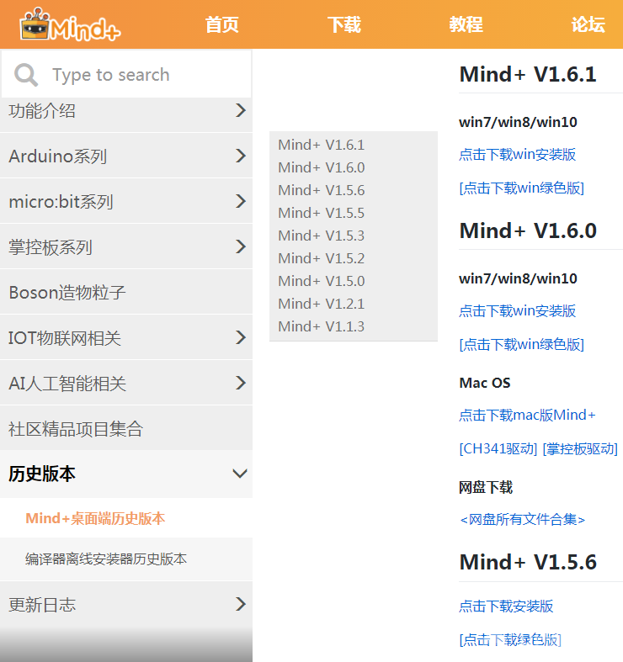Download win安装版 under V1.6.0
The image size is (623, 662).
[x=517, y=311]
